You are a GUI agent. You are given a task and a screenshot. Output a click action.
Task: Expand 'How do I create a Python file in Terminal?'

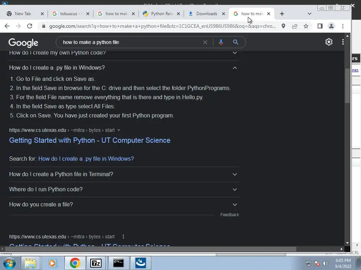click(x=124, y=174)
